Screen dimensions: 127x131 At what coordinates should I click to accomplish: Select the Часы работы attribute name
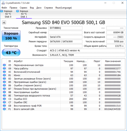[21, 68]
